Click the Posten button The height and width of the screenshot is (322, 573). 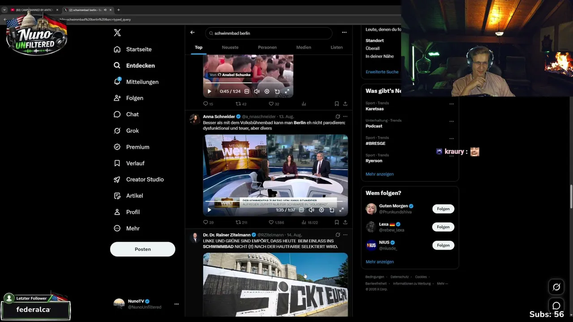[x=143, y=249]
